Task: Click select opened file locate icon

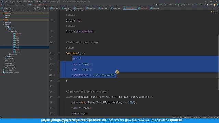Action: coord(35,8)
